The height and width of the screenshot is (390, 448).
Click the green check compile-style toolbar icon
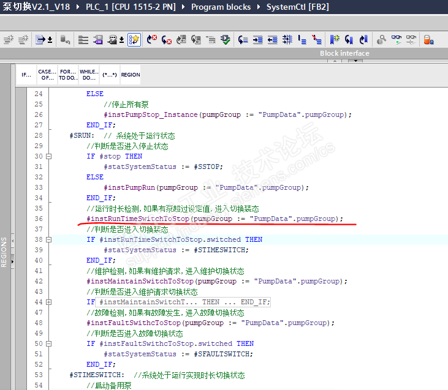tap(226, 40)
